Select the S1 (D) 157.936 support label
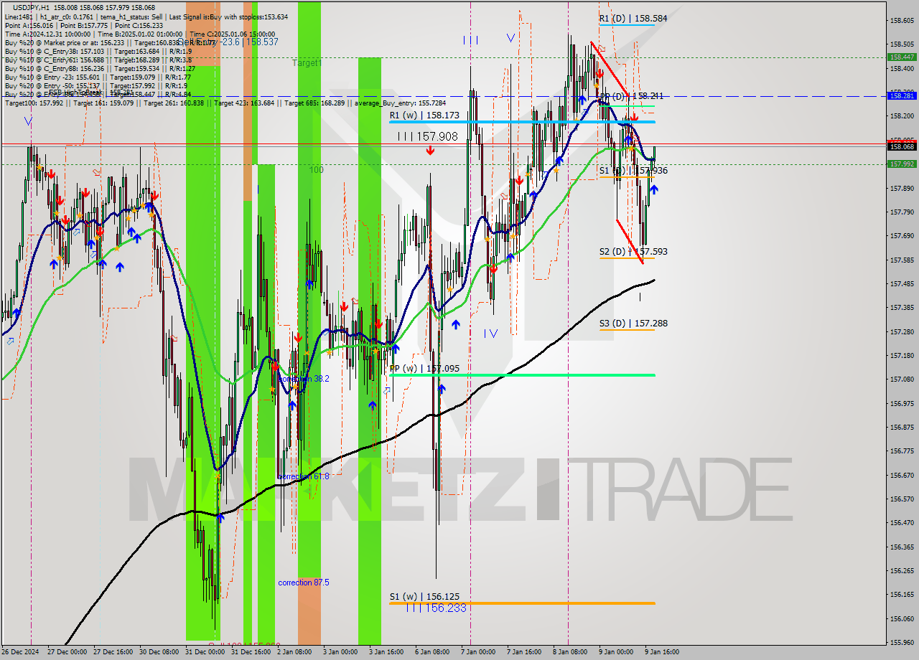Viewport: 919px width, 660px height. (633, 171)
